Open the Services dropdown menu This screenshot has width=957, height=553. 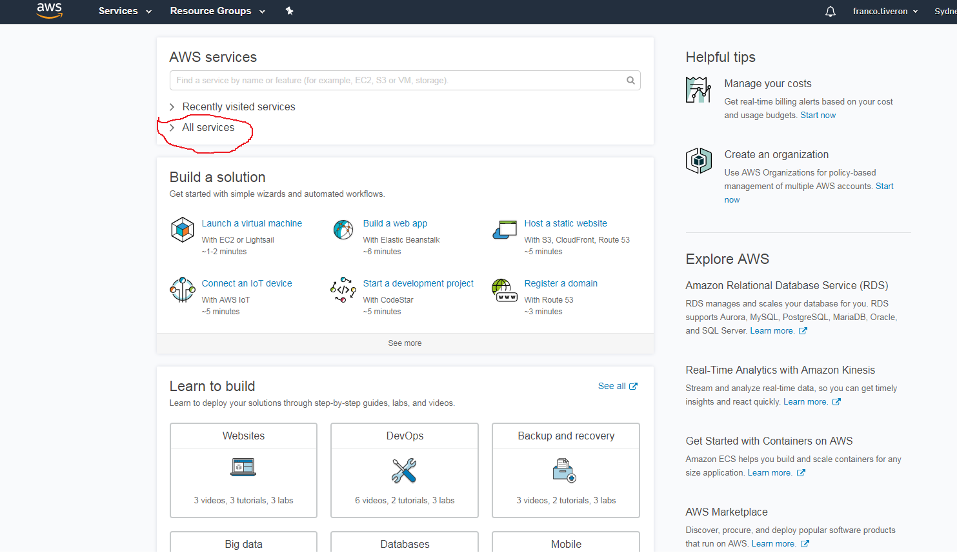[125, 11]
